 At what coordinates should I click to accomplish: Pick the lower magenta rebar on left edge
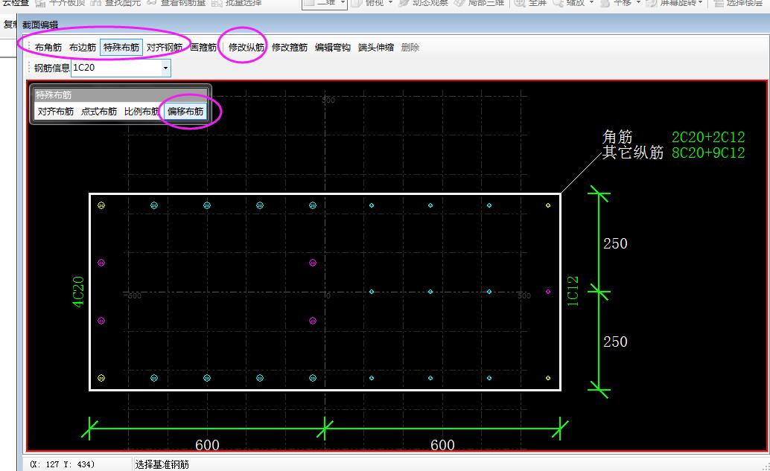(101, 321)
